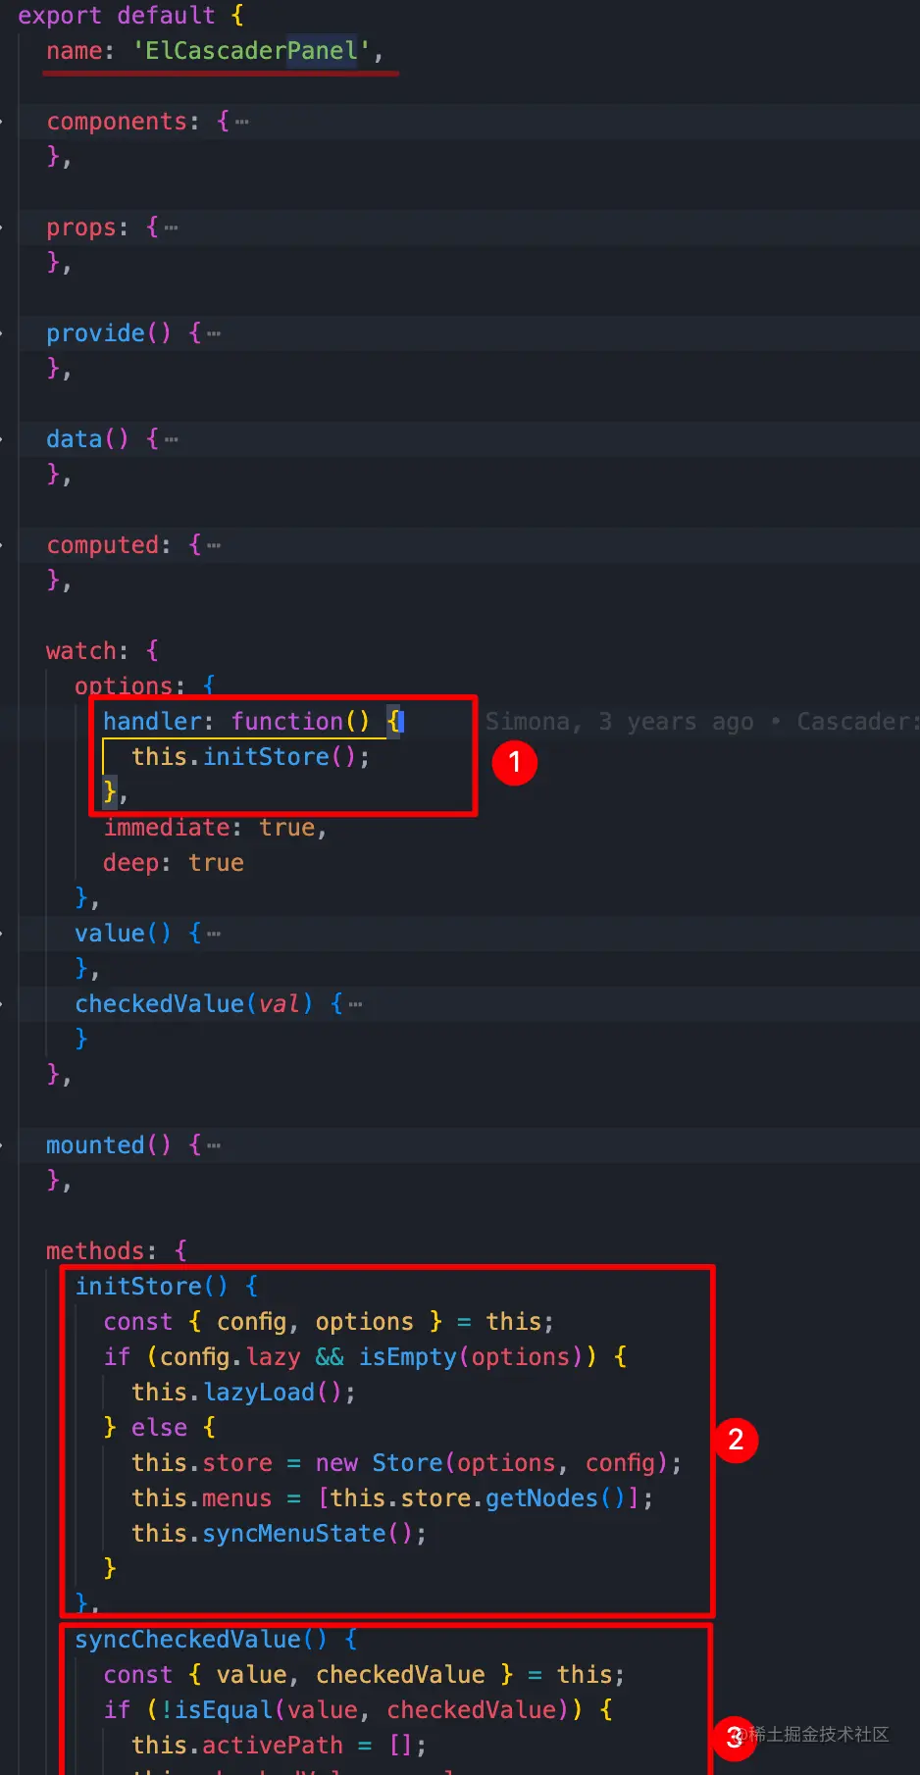Click the 'export default' keywords
This screenshot has width=920, height=1775.
[116, 16]
